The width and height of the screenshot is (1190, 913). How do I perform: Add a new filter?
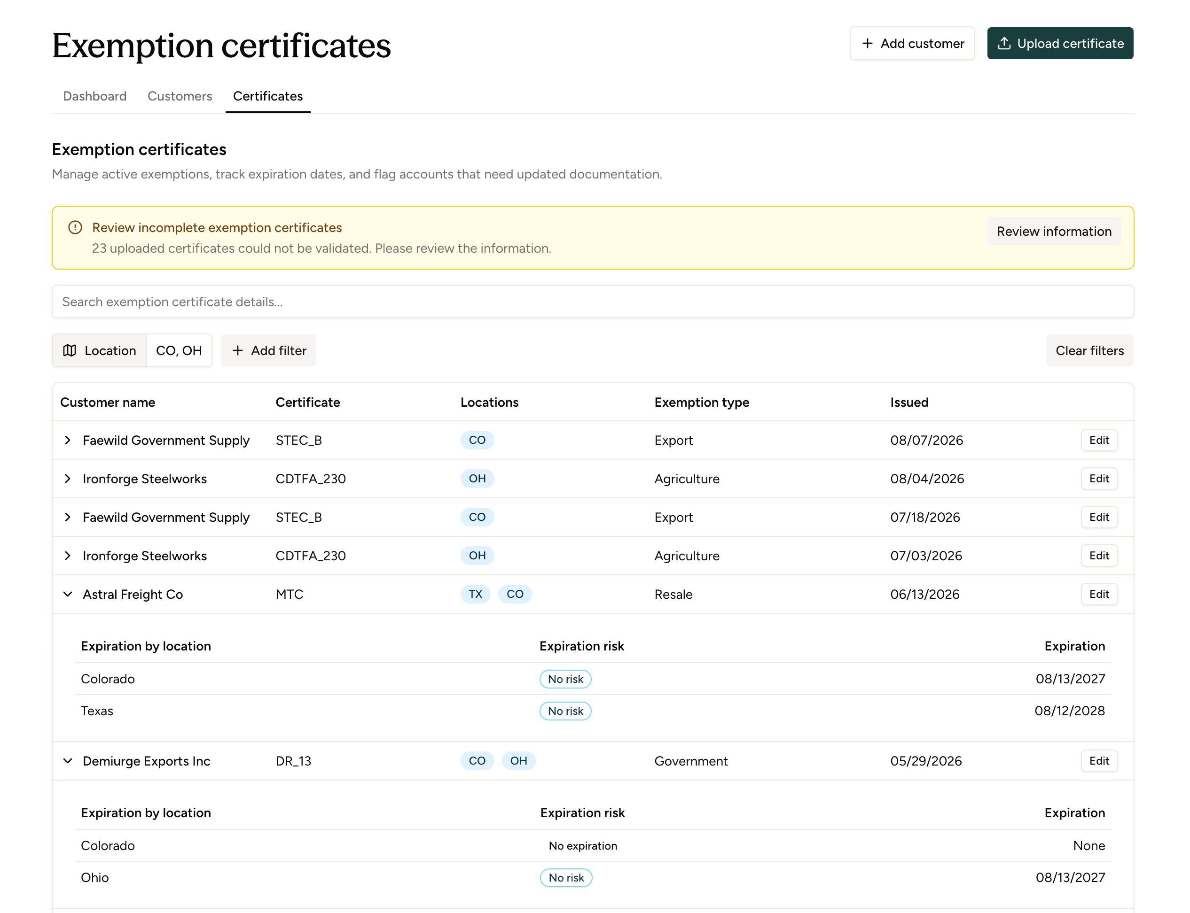tap(269, 350)
